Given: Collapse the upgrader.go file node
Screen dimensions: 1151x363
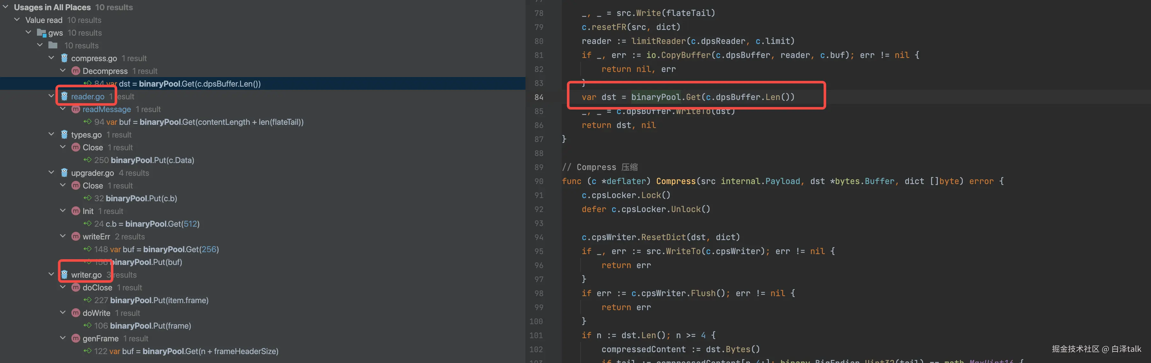Looking at the screenshot, I should [51, 172].
